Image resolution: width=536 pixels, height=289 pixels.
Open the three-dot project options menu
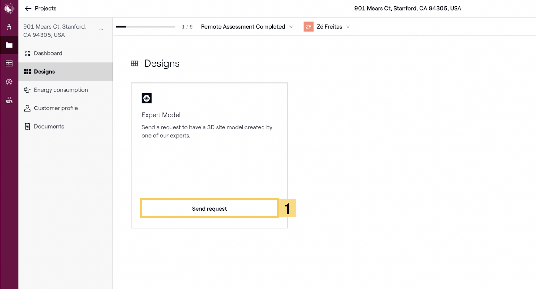tap(101, 29)
